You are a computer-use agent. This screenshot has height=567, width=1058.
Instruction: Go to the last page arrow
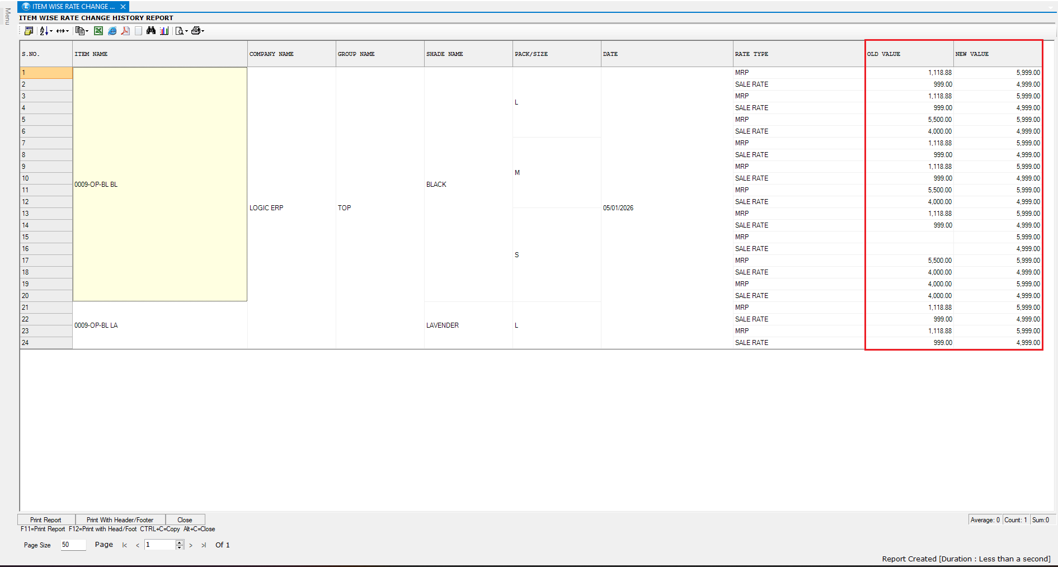pos(204,545)
